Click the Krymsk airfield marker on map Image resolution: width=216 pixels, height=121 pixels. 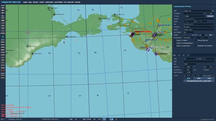[x=155, y=35]
